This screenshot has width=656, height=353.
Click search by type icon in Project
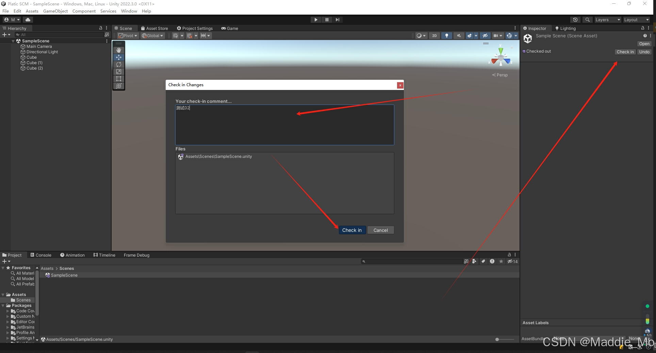pyautogui.click(x=474, y=261)
